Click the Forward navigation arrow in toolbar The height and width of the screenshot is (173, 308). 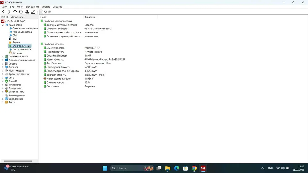tap(9, 12)
